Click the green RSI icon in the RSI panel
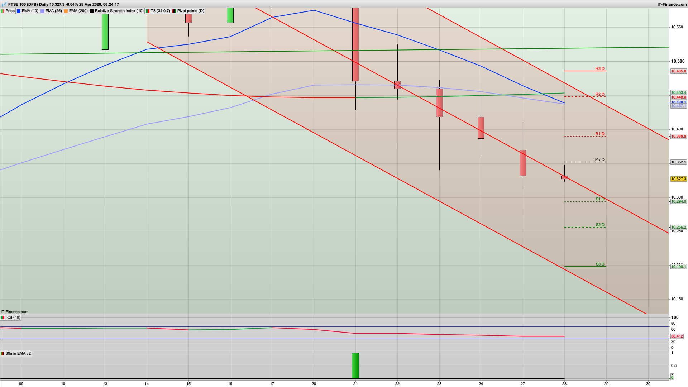The image size is (688, 387). [3, 317]
